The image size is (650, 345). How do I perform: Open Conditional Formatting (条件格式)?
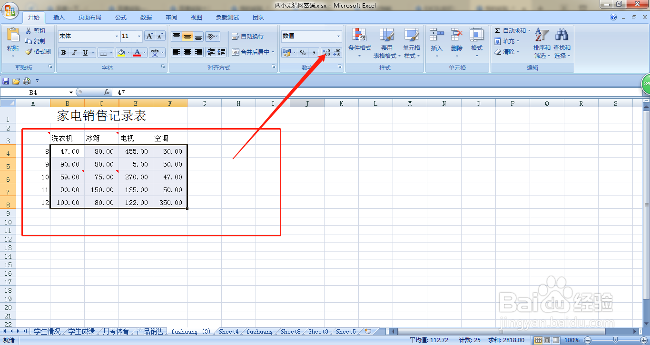point(359,43)
